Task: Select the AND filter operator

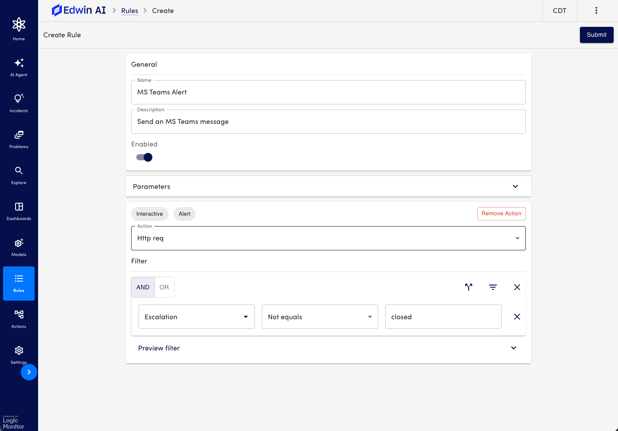Action: pos(143,287)
